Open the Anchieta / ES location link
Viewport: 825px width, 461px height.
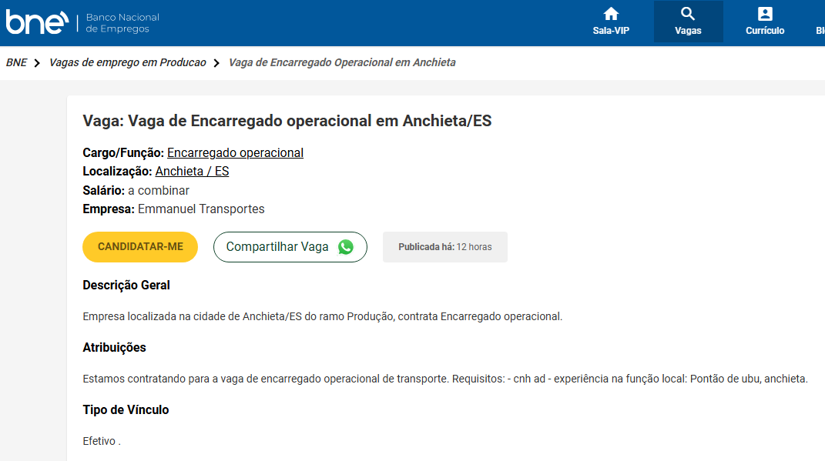click(x=192, y=172)
